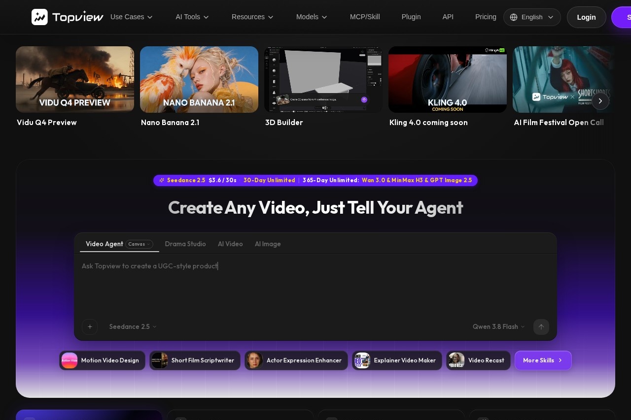
Task: Choose a video model from Seedance 2.5 selector
Action: pyautogui.click(x=133, y=327)
